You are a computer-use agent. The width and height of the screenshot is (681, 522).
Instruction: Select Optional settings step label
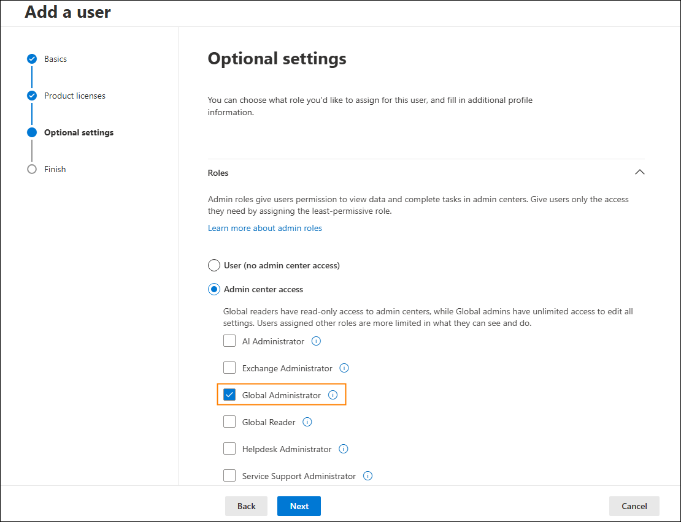(x=79, y=133)
